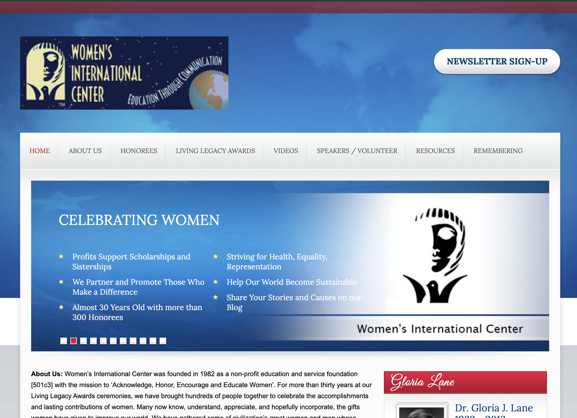The image size is (577, 418).
Task: Select the fourth slideshow indicator square
Action: [x=93, y=341]
